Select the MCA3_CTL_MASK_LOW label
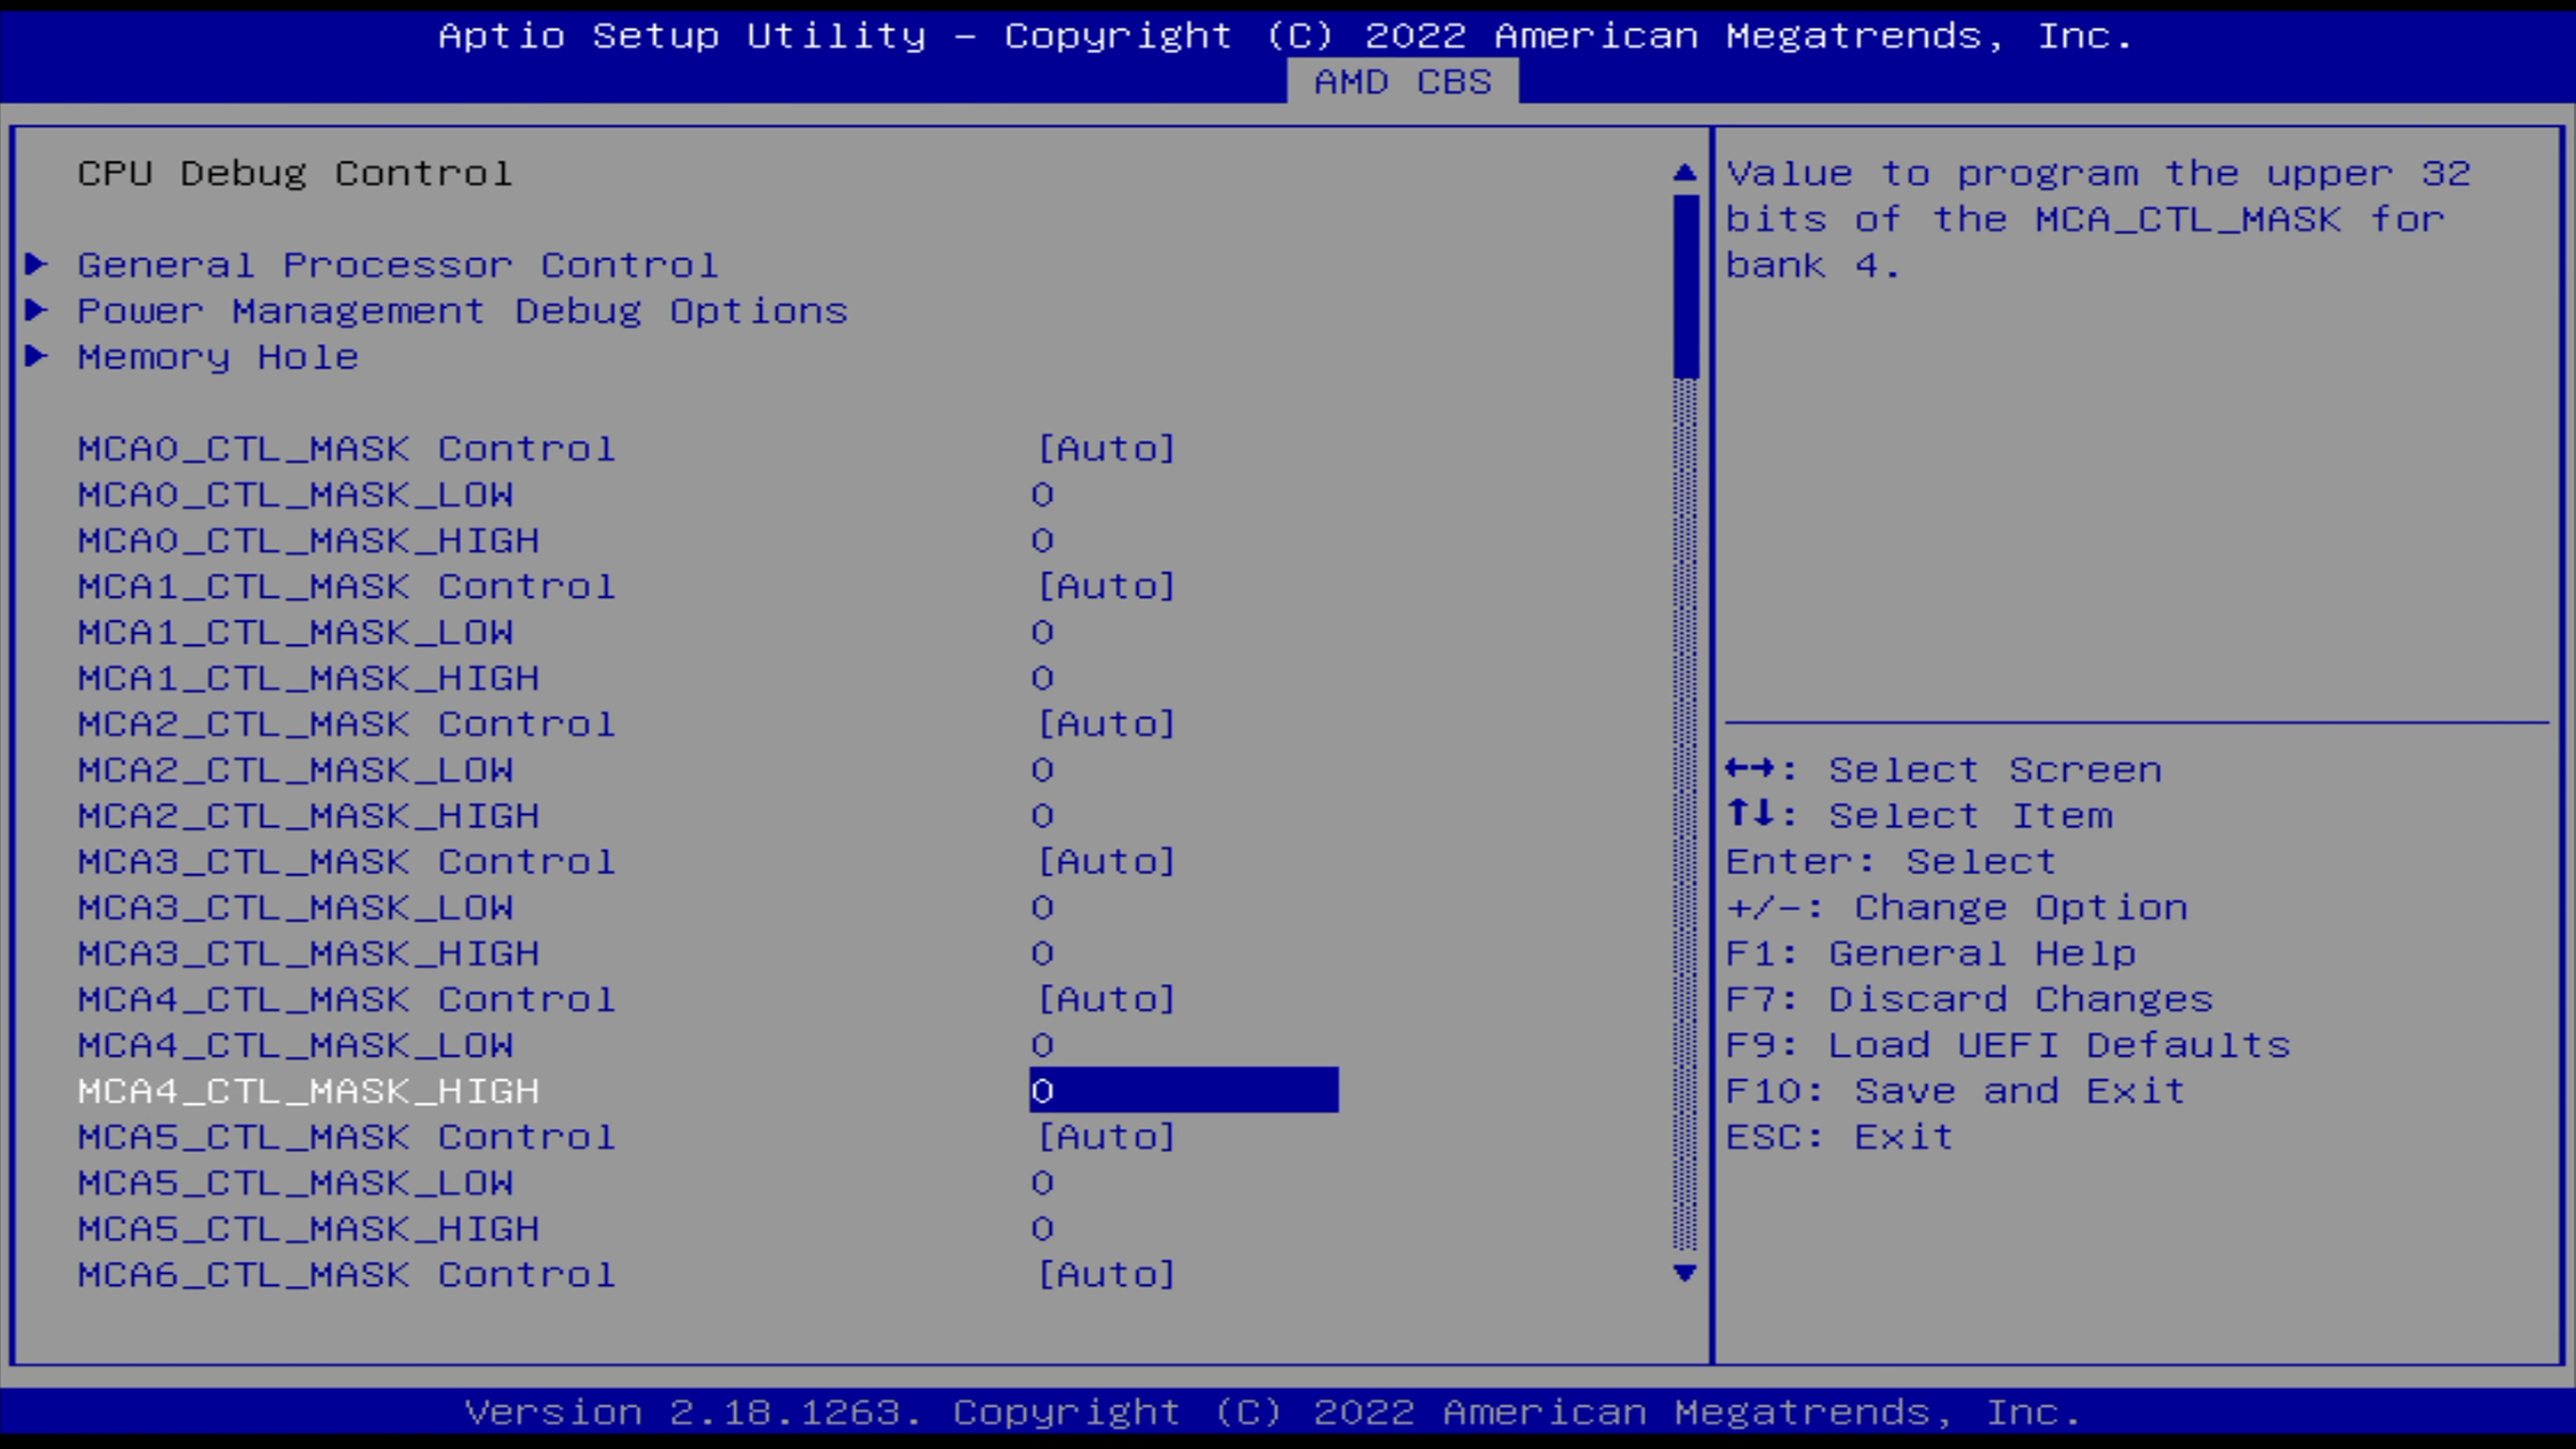This screenshot has width=2576, height=1449. pyautogui.click(x=296, y=907)
